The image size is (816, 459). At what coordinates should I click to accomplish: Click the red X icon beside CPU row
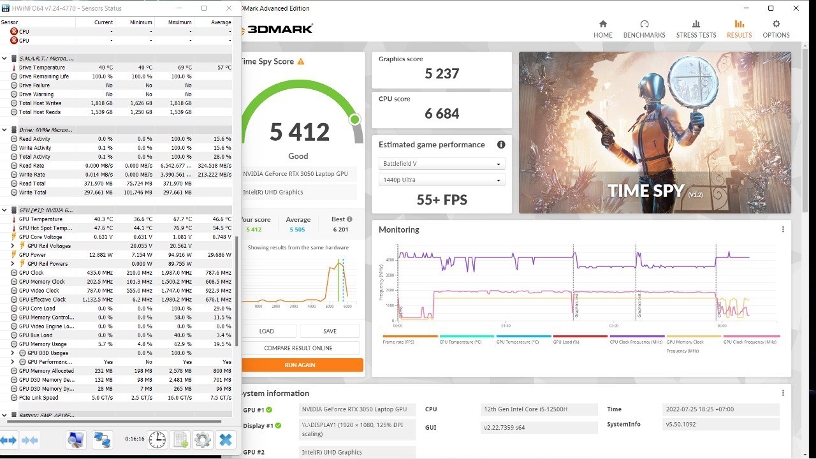[14, 31]
